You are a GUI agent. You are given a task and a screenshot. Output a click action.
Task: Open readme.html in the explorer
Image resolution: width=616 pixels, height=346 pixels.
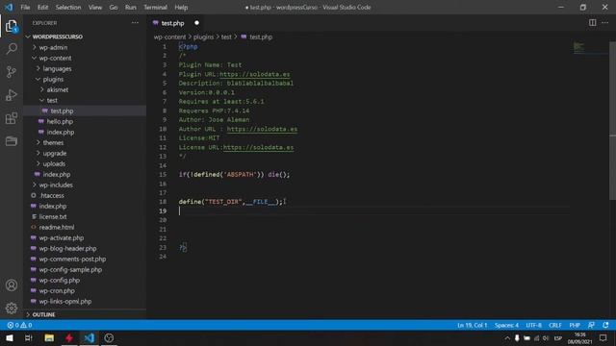[57, 227]
